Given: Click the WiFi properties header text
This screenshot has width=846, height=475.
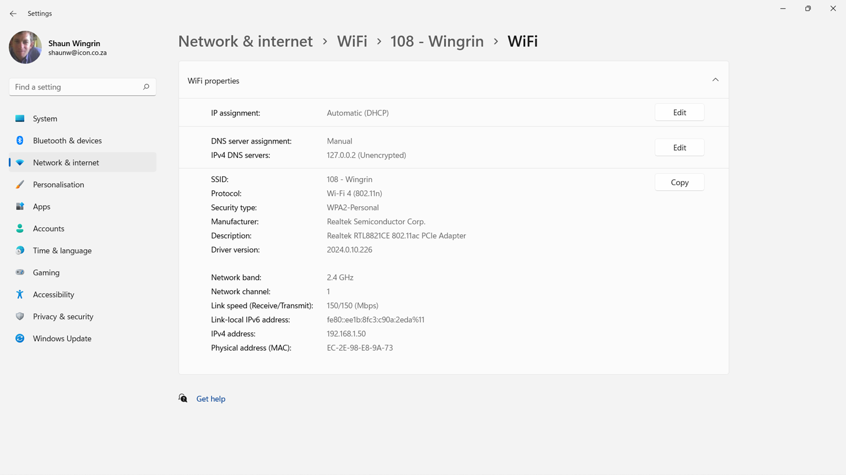Looking at the screenshot, I should click(x=214, y=81).
